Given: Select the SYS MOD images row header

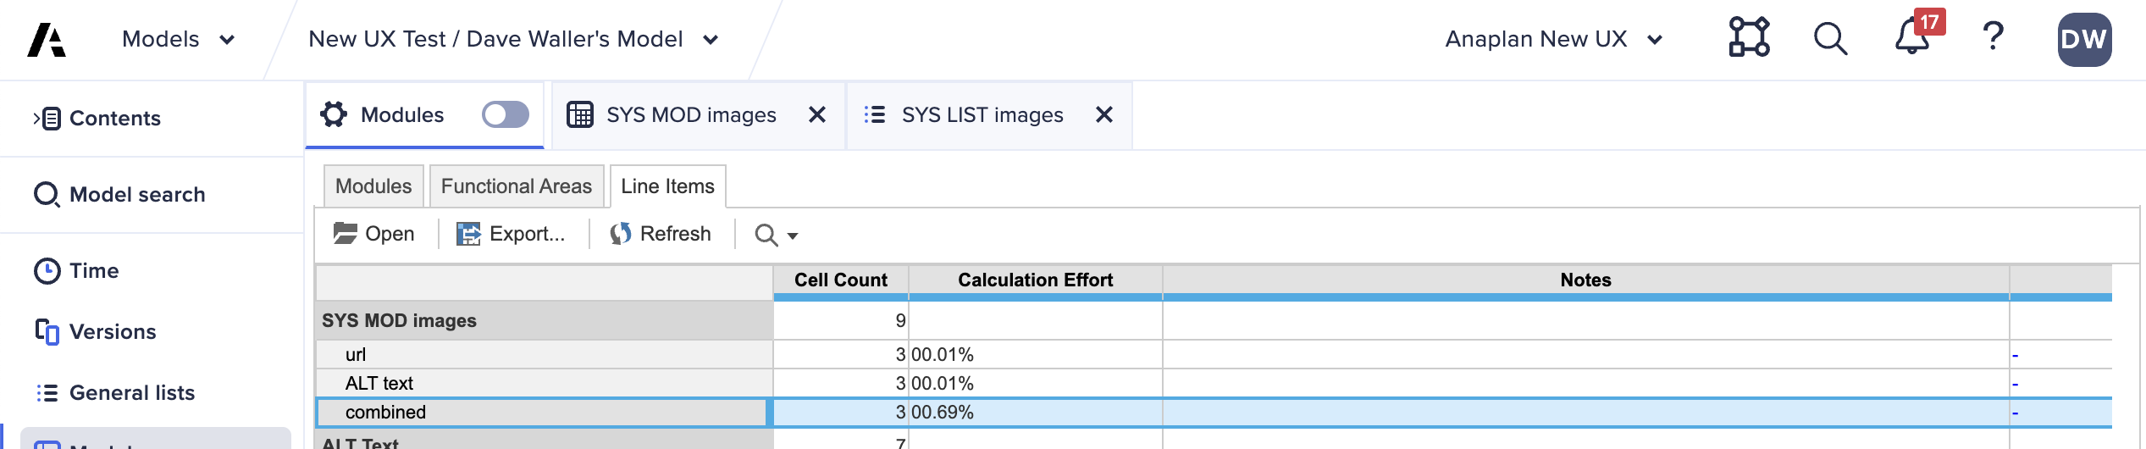Looking at the screenshot, I should (545, 321).
